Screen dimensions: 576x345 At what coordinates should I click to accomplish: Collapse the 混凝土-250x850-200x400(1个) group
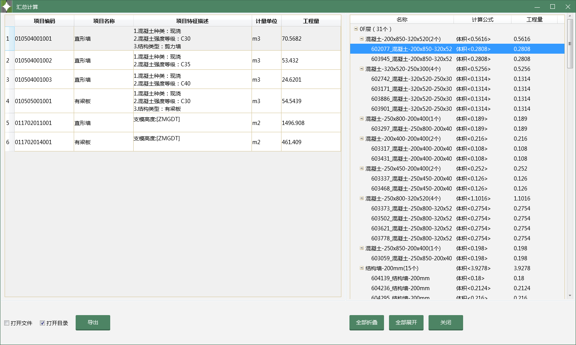(362, 248)
